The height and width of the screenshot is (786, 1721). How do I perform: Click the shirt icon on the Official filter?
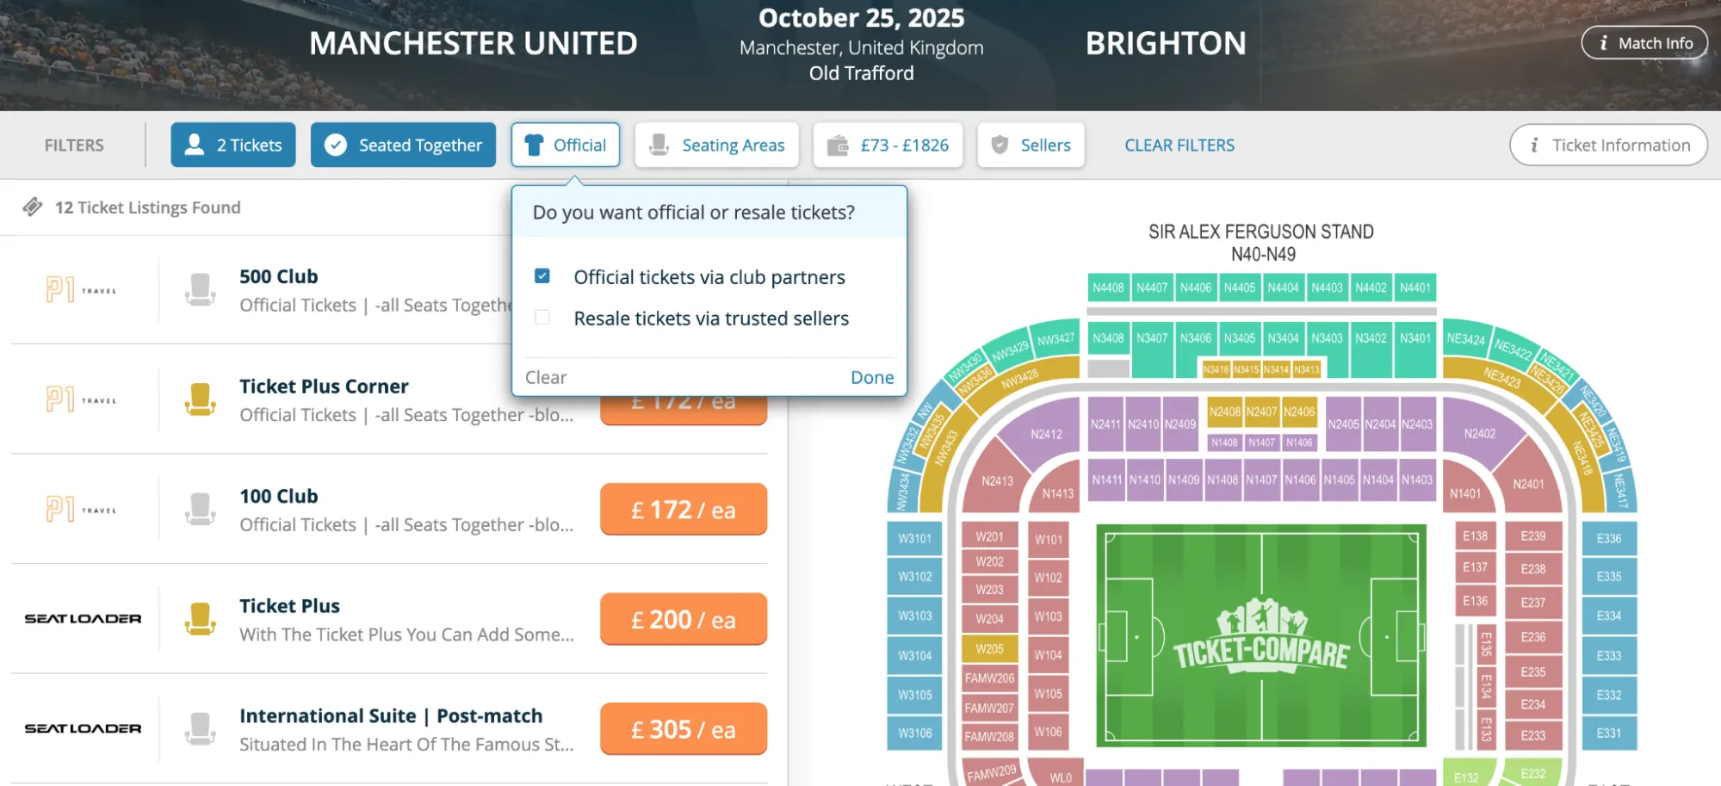(534, 145)
